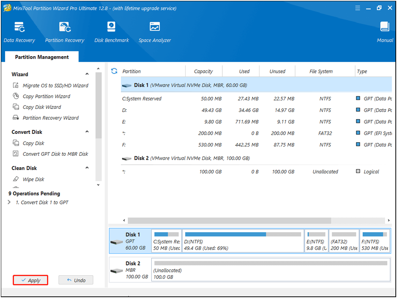Open the Data Recovery tool
Screen dimensions: 397x298
click(x=19, y=32)
